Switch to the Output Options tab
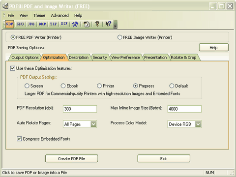This screenshot has height=177, width=236. (x=25, y=58)
